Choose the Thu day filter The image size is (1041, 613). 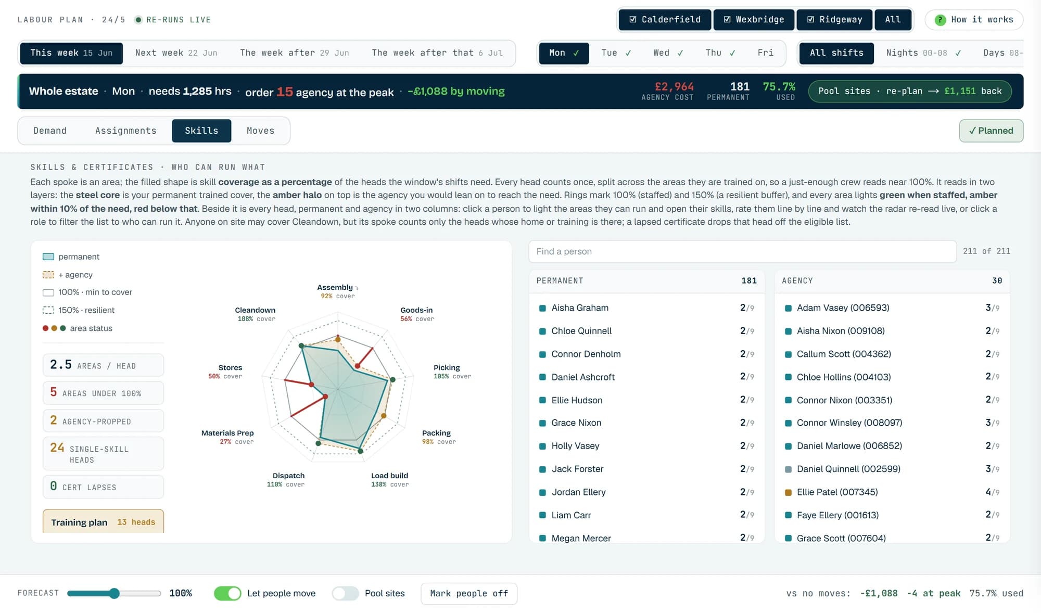(x=720, y=53)
